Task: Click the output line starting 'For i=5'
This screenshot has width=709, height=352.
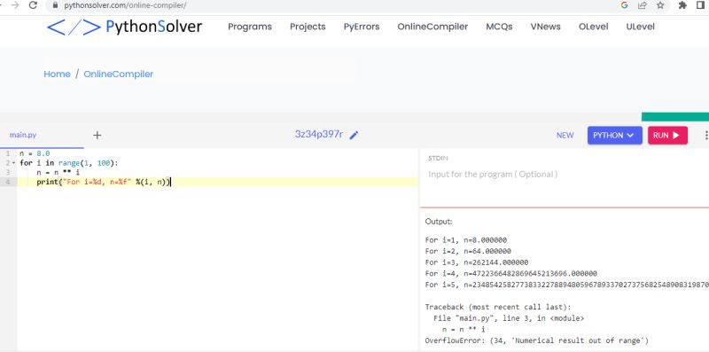Action: [x=567, y=285]
